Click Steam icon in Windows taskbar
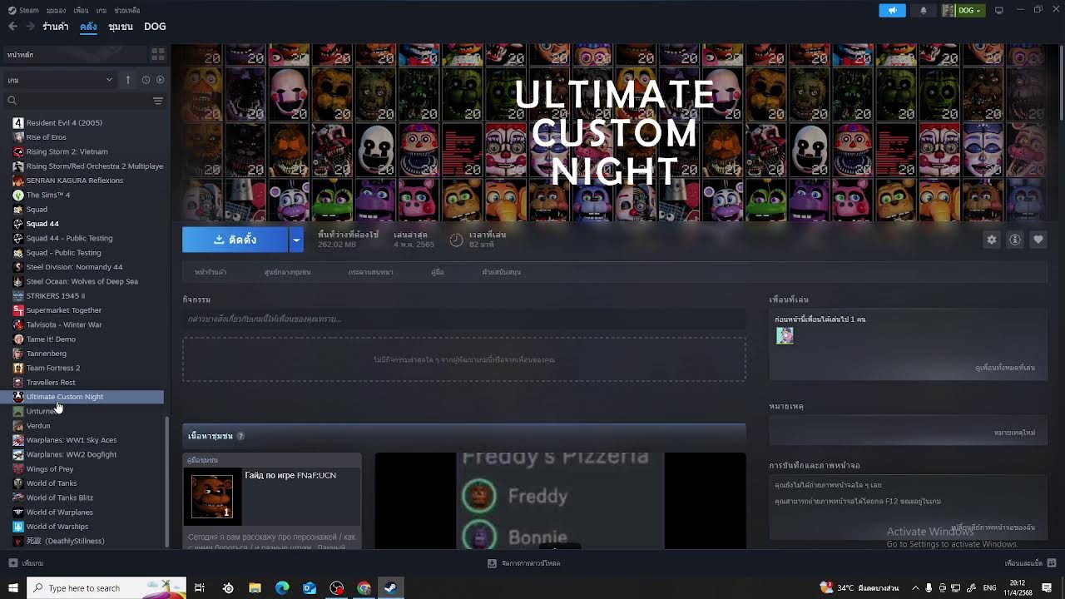This screenshot has height=599, width=1065. tap(390, 588)
